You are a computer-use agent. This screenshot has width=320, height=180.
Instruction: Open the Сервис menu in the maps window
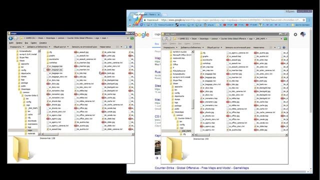pyautogui.click(x=33, y=43)
